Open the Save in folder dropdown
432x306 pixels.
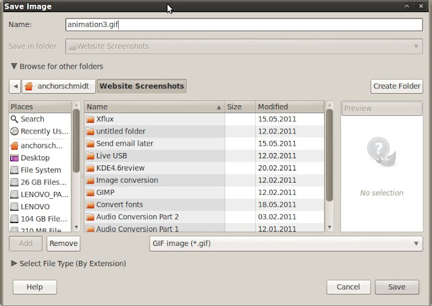(244, 47)
